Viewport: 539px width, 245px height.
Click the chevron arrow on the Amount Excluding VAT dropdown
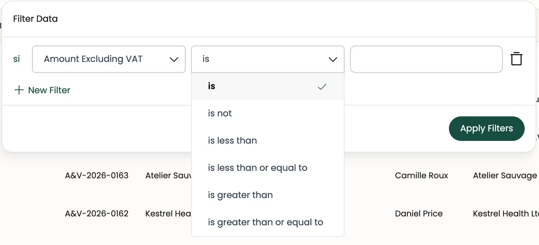click(174, 60)
